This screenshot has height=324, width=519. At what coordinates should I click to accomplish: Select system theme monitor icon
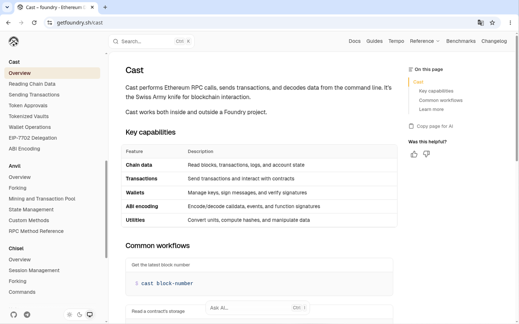tap(90, 315)
